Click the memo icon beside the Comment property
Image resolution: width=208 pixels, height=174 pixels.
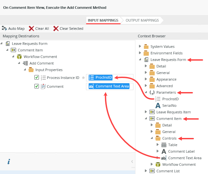click(x=43, y=87)
